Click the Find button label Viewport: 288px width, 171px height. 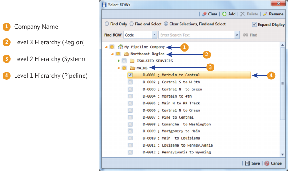tap(253, 35)
